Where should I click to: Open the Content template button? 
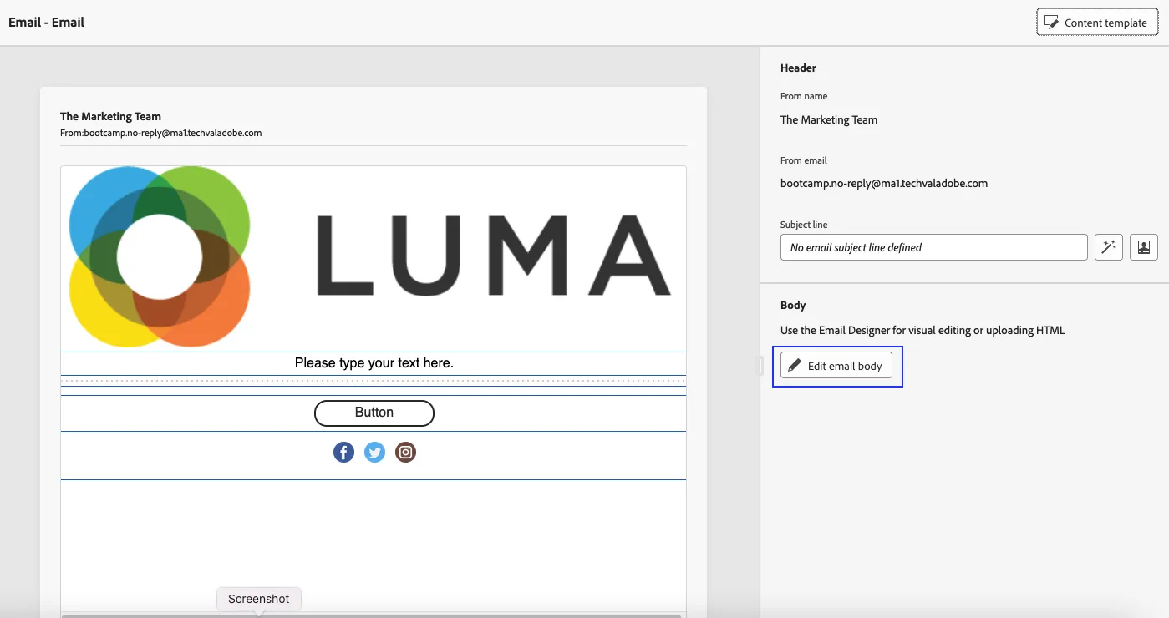[x=1097, y=23]
